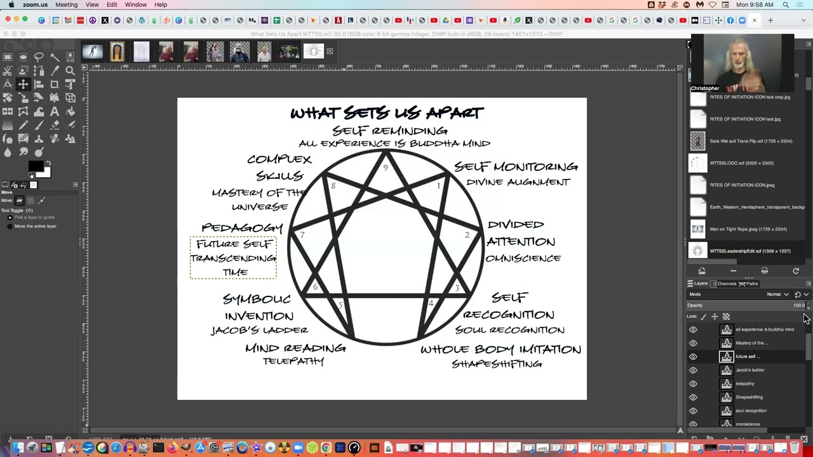Close the current image tab with X
Image resolution: width=813 pixels, height=457 pixels.
329,51
